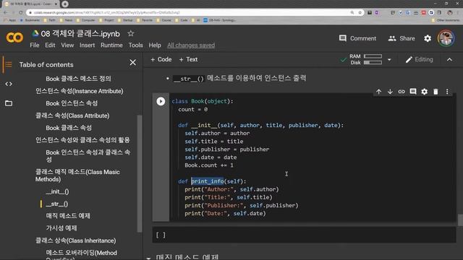
Task: Go to 클래스 매직 메소드(Class Masic Methods) section
Action: click(x=77, y=175)
